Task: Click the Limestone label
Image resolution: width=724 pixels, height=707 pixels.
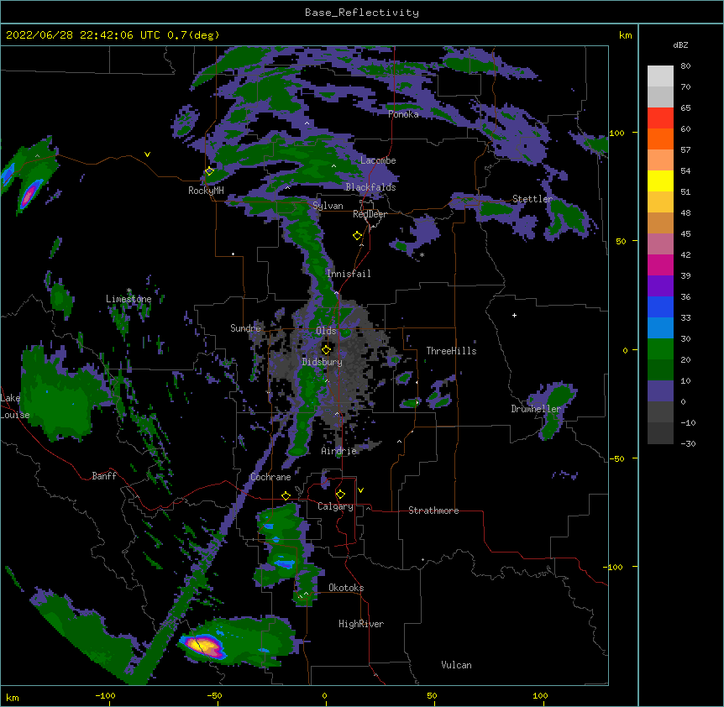Action: (x=129, y=299)
